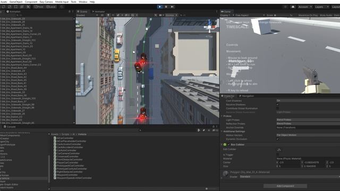Switch to the Animation tab
This screenshot has height=191, width=340.
13,12
